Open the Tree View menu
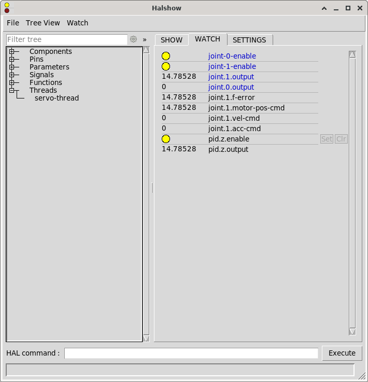This screenshot has height=382, width=368. [43, 23]
